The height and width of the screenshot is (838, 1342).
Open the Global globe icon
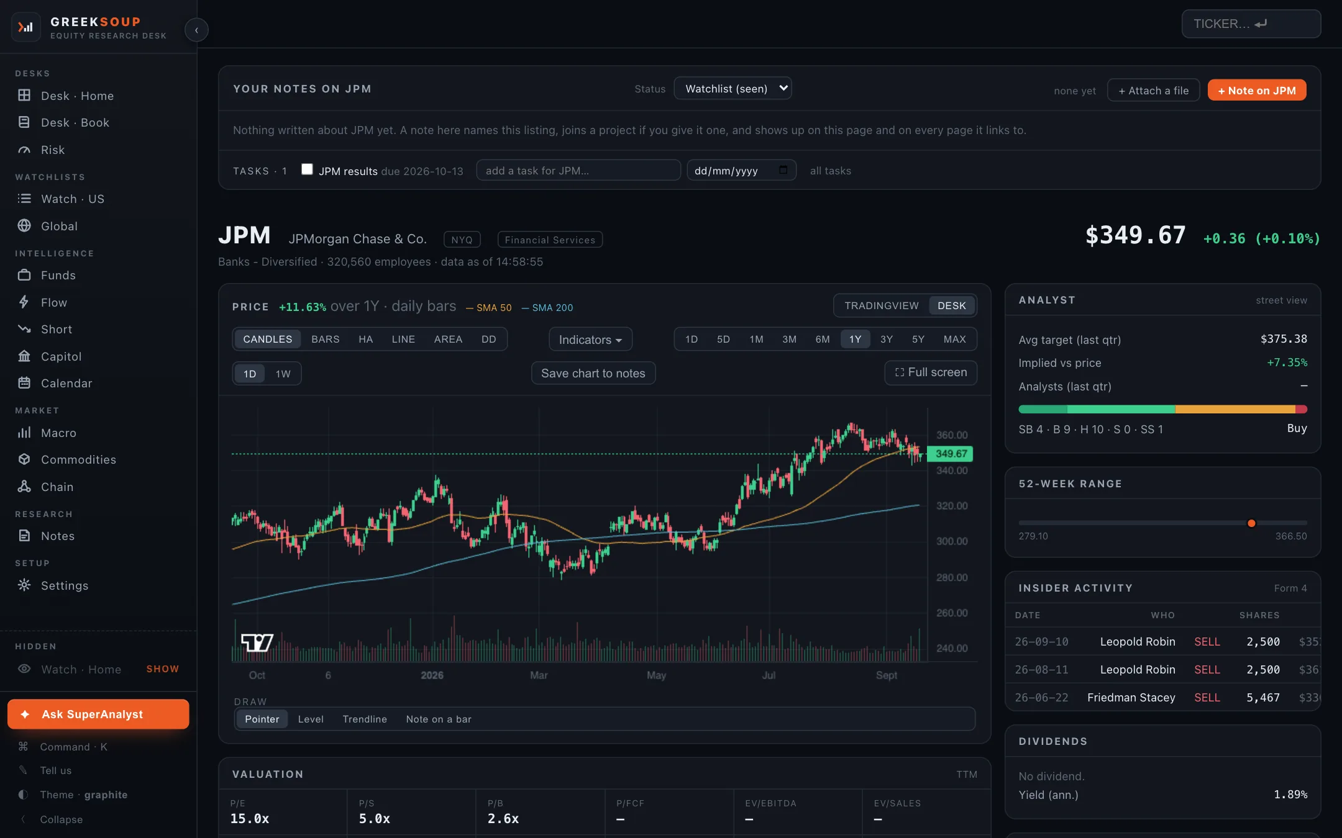tap(24, 226)
